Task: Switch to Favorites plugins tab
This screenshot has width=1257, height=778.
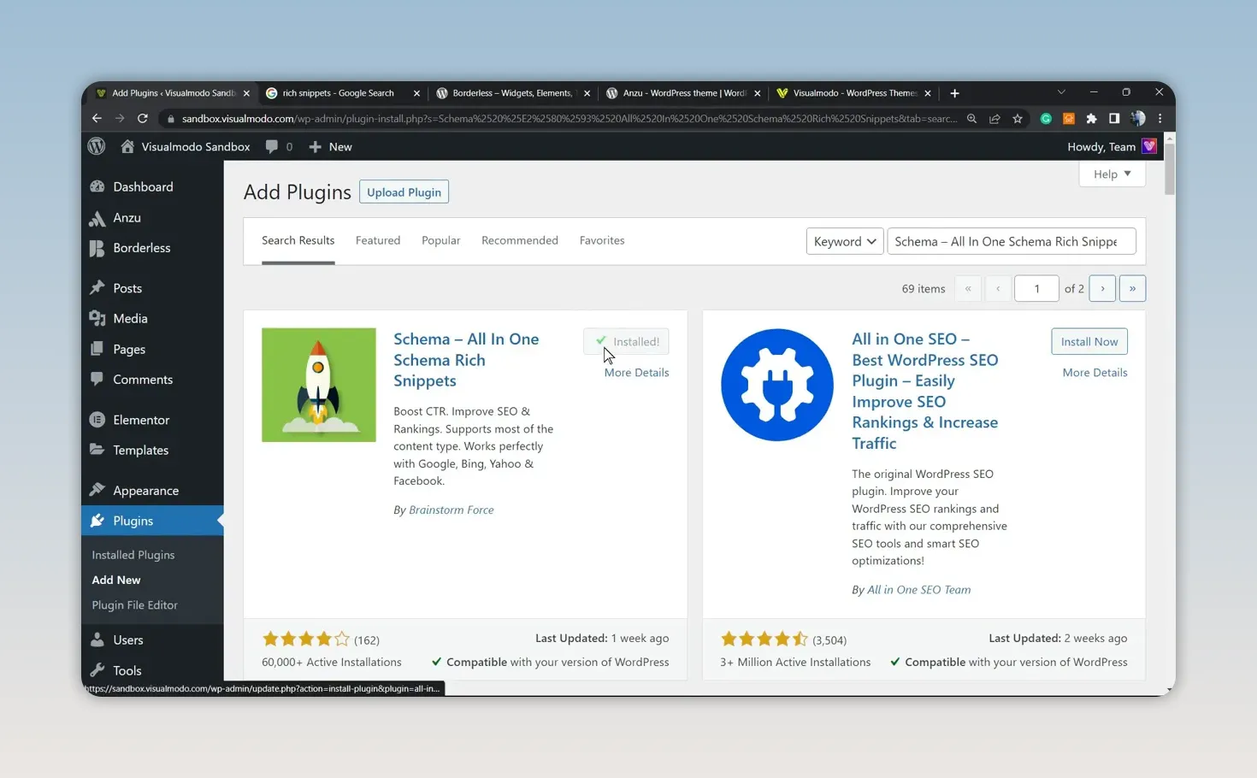Action: [602, 240]
